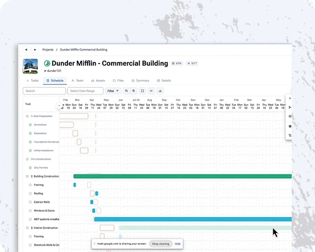
Task: Open the Team tab
Action: [77, 81]
